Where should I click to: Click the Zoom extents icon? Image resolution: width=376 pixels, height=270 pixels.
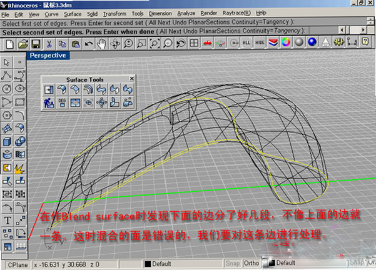[155, 44]
